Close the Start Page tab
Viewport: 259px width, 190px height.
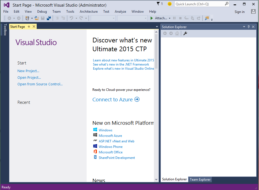tap(34, 26)
